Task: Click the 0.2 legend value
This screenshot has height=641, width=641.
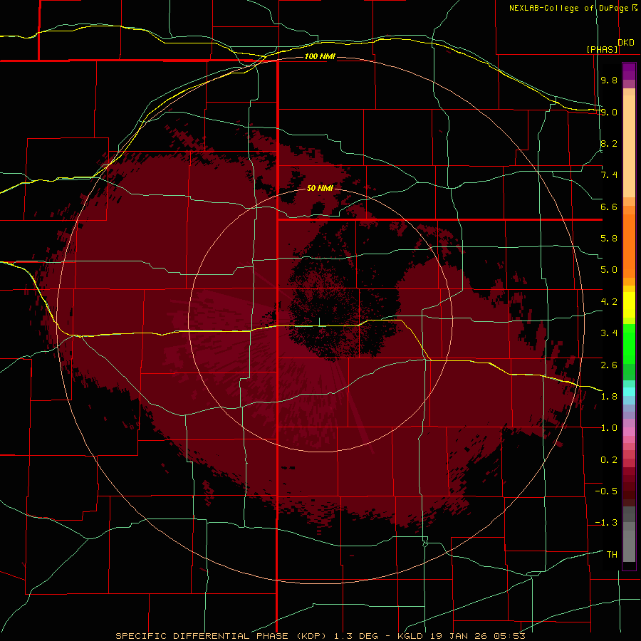Action: [x=609, y=460]
